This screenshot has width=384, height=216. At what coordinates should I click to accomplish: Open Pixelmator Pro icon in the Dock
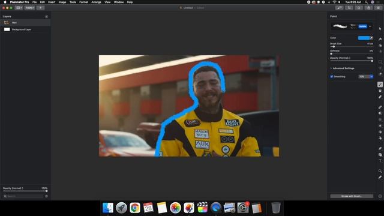click(189, 208)
